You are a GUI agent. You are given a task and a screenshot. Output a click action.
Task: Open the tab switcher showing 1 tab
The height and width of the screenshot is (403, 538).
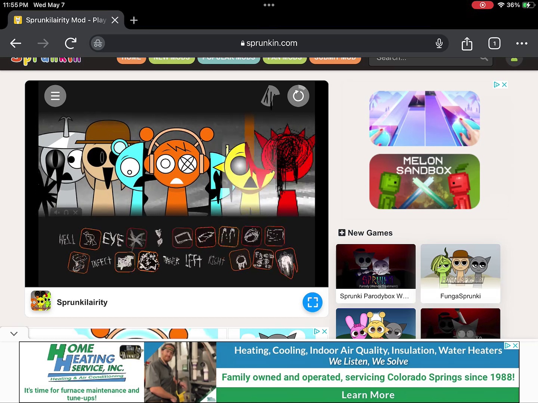(494, 43)
